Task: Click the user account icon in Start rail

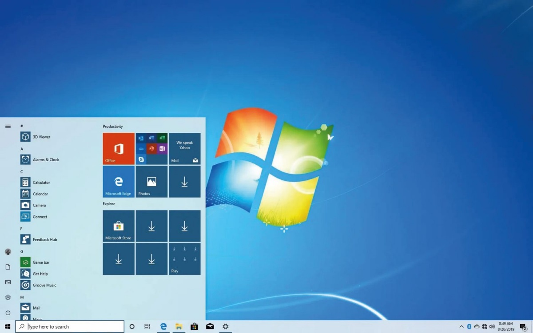Action: 8,252
